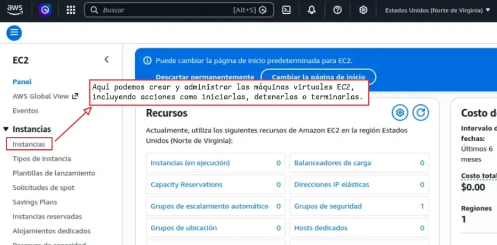Toggle the blue hamburger navigation menu
This screenshot has width=497, height=245.
pos(14,33)
